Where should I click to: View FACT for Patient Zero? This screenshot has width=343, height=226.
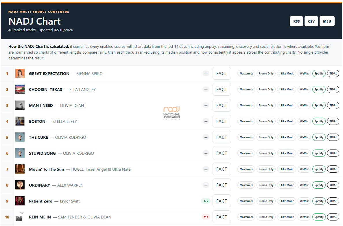click(x=222, y=201)
